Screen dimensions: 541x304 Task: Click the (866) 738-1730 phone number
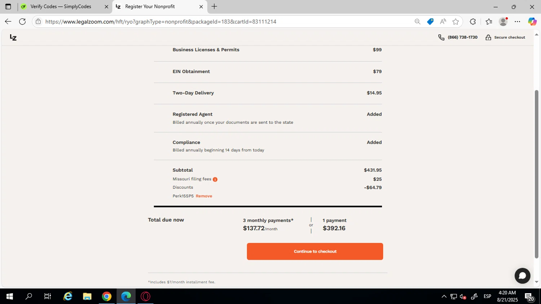(x=462, y=38)
